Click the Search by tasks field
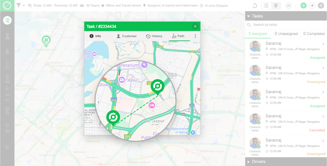Screen dimensions: 327x166 (286, 25)
